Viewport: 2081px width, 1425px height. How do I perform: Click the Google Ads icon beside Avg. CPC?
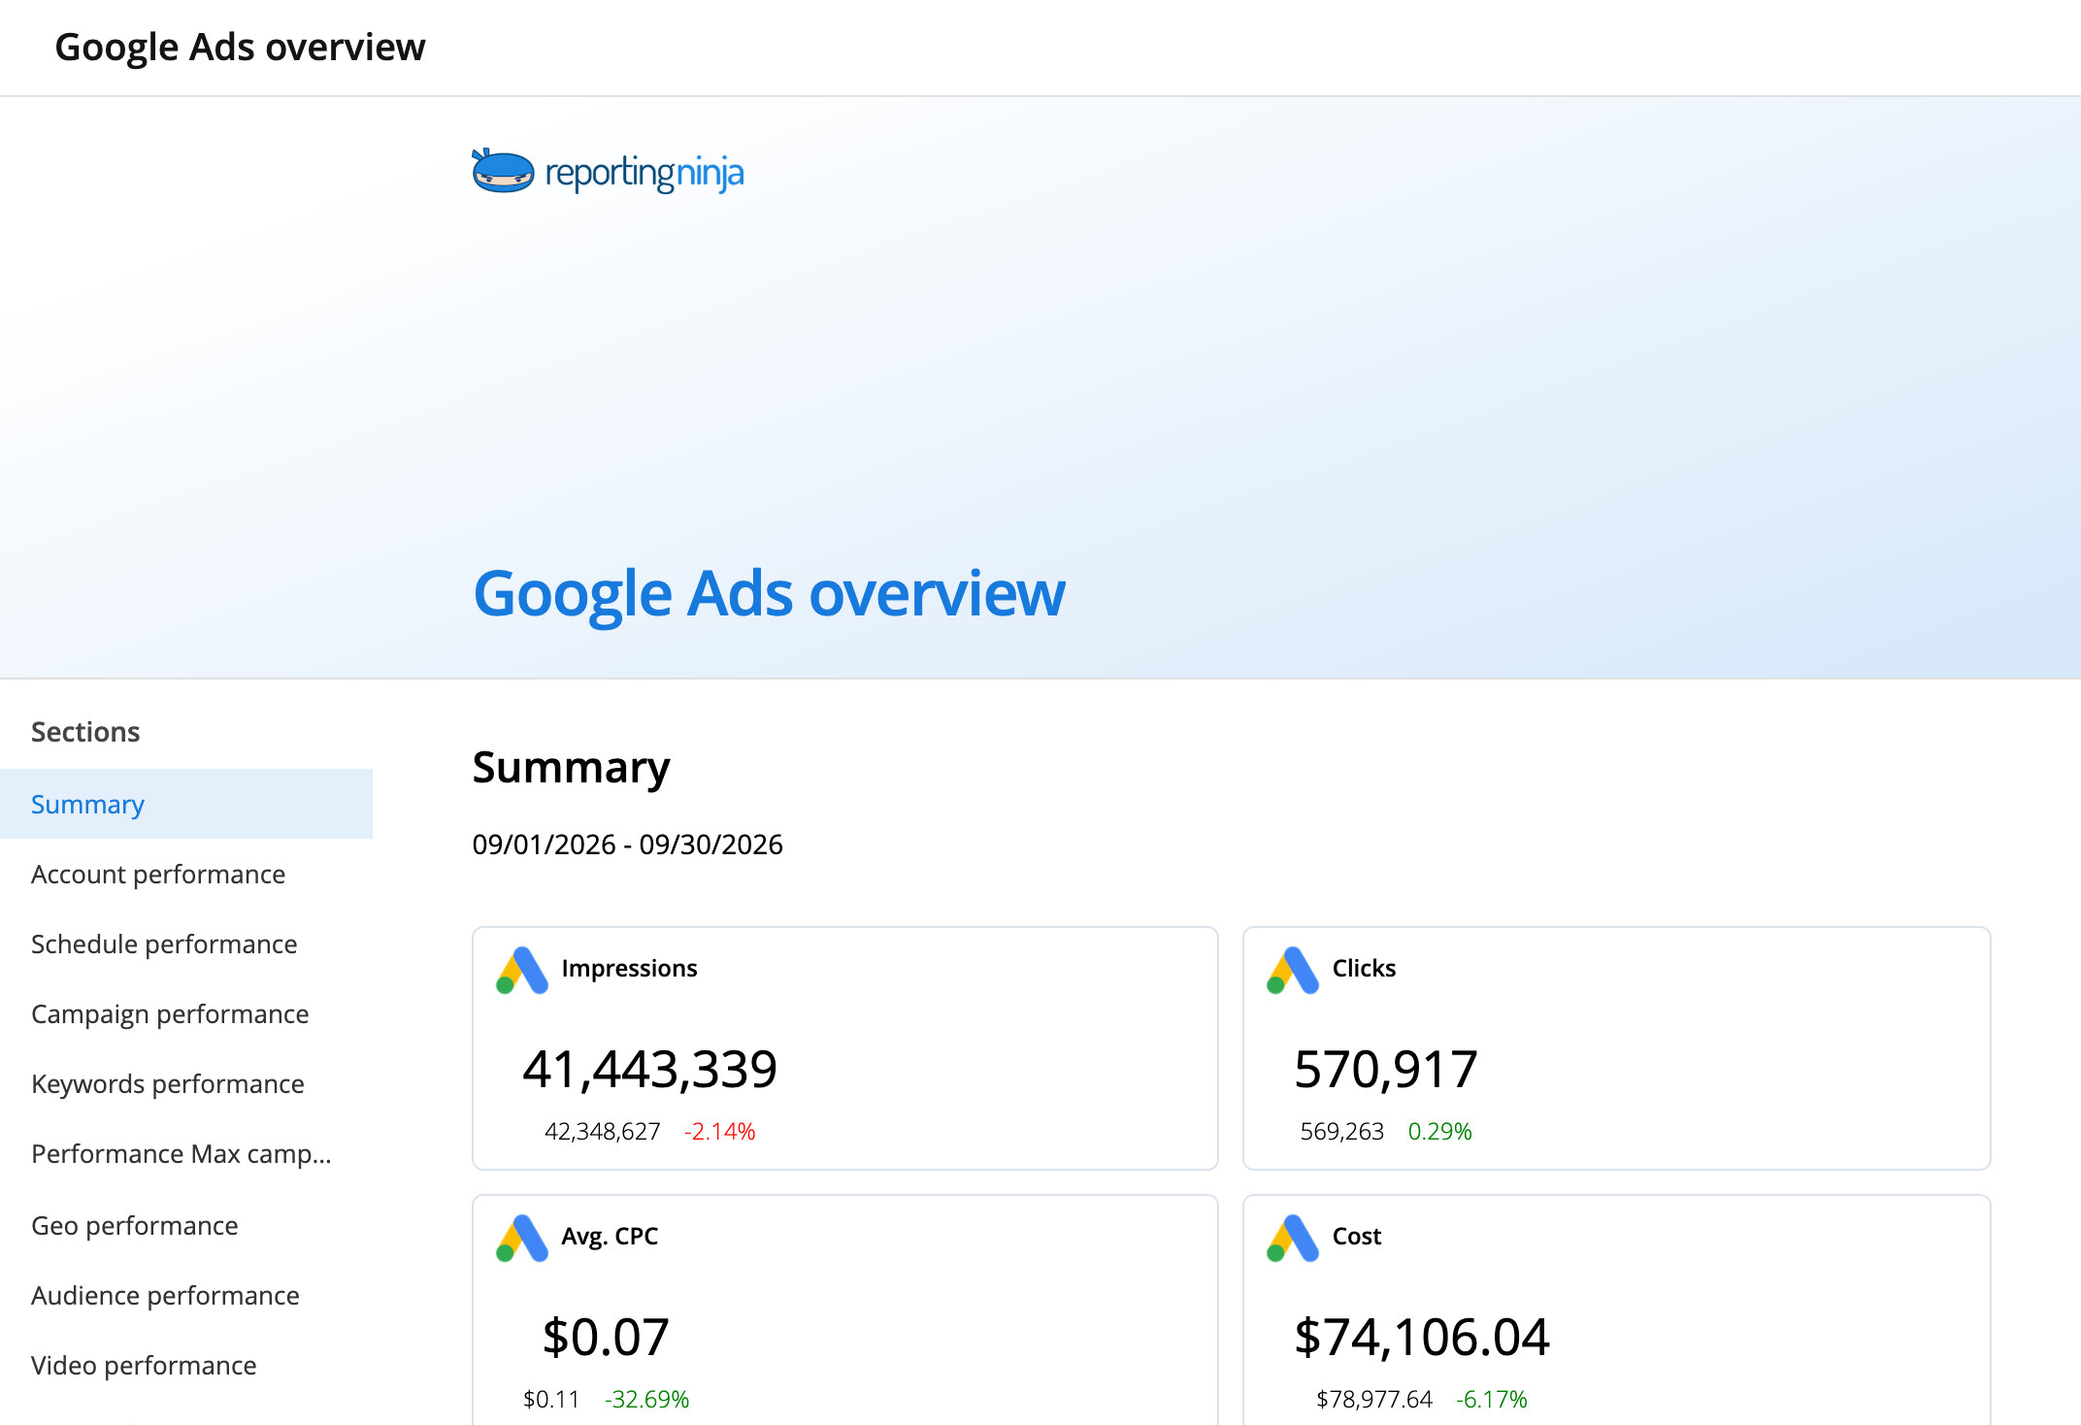point(522,1238)
